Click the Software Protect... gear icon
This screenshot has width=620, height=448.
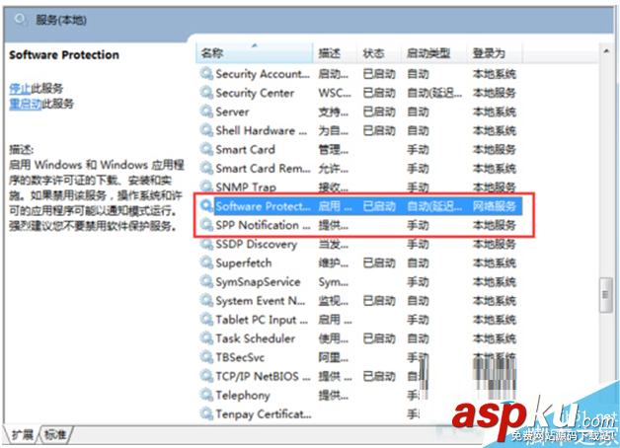point(206,206)
